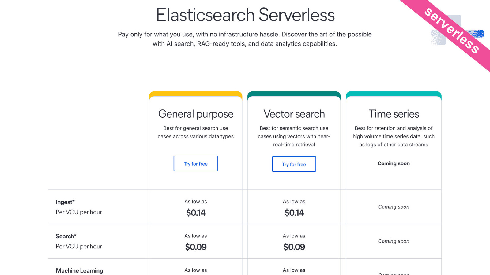Click Coming soon in Time series Ingest row

[394, 207]
